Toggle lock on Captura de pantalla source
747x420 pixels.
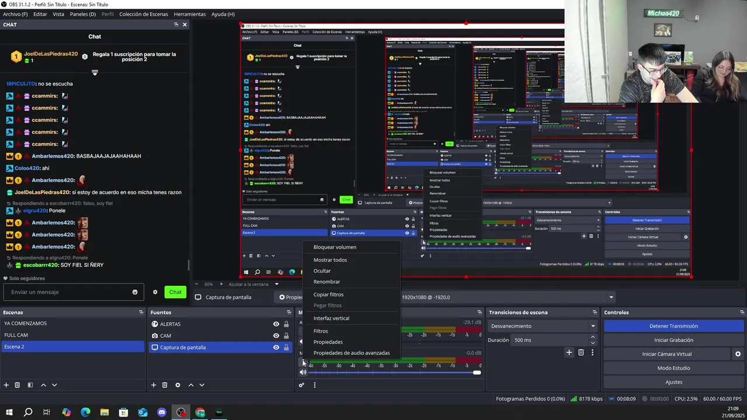coord(286,347)
